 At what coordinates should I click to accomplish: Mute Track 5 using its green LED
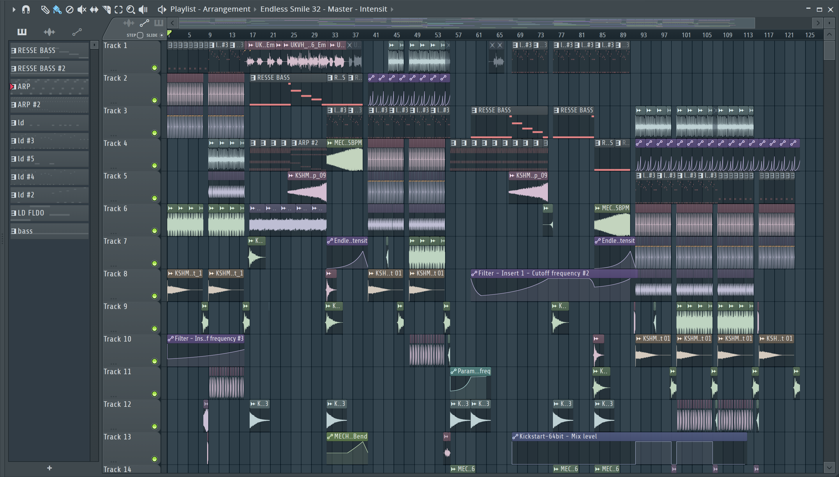pos(154,198)
